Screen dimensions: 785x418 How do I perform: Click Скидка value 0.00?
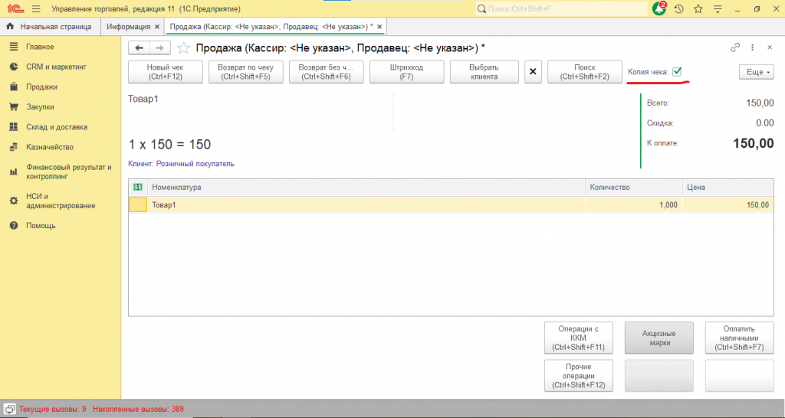pyautogui.click(x=765, y=123)
